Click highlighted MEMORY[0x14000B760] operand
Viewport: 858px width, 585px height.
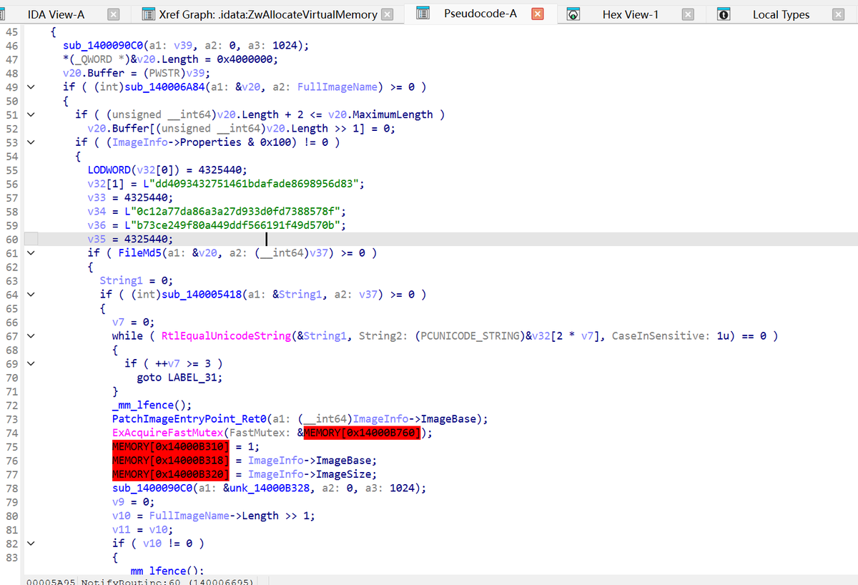363,433
